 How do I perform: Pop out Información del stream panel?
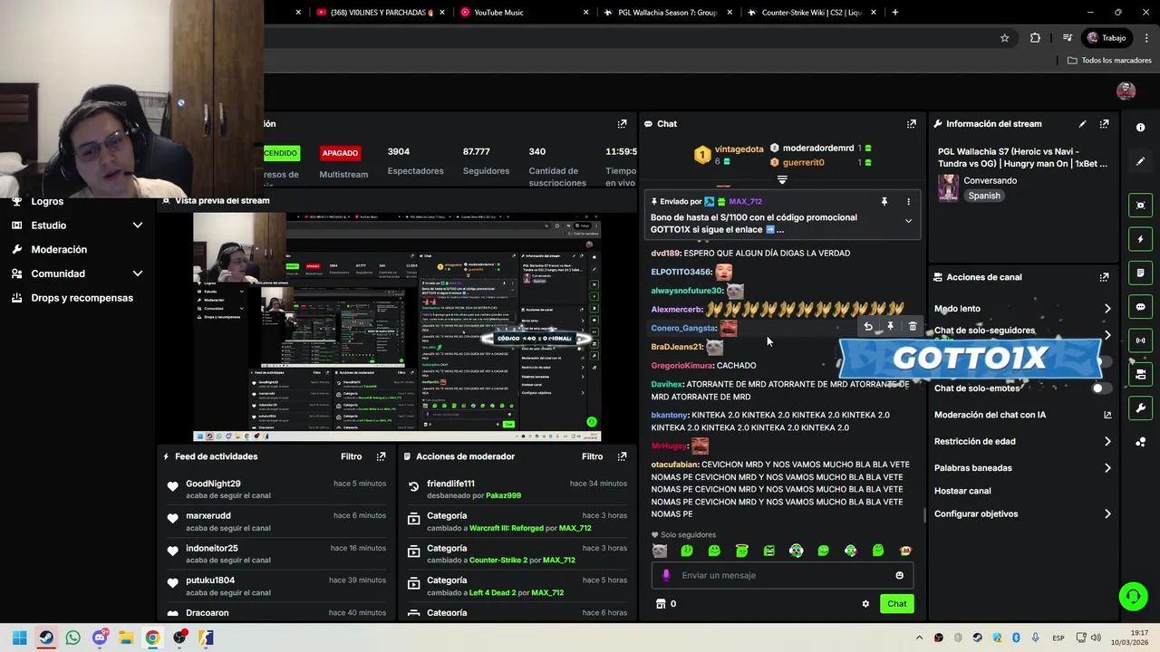[1104, 124]
